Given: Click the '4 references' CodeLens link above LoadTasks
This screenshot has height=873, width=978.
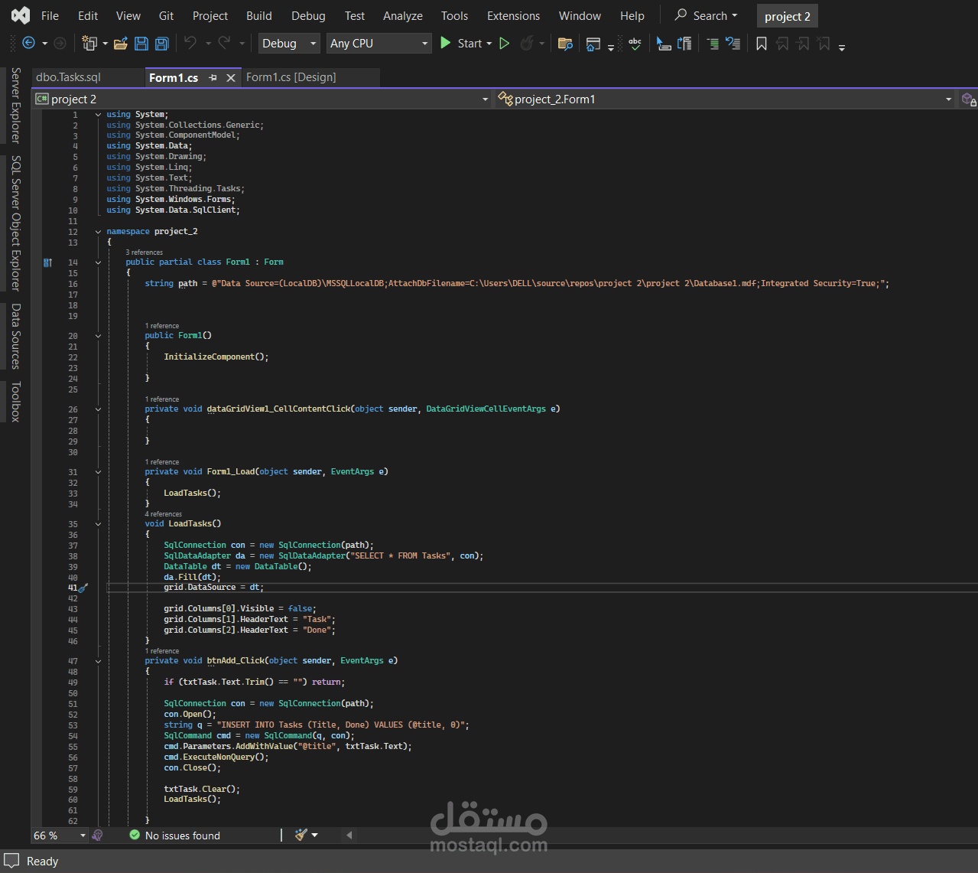Looking at the screenshot, I should (x=164, y=514).
